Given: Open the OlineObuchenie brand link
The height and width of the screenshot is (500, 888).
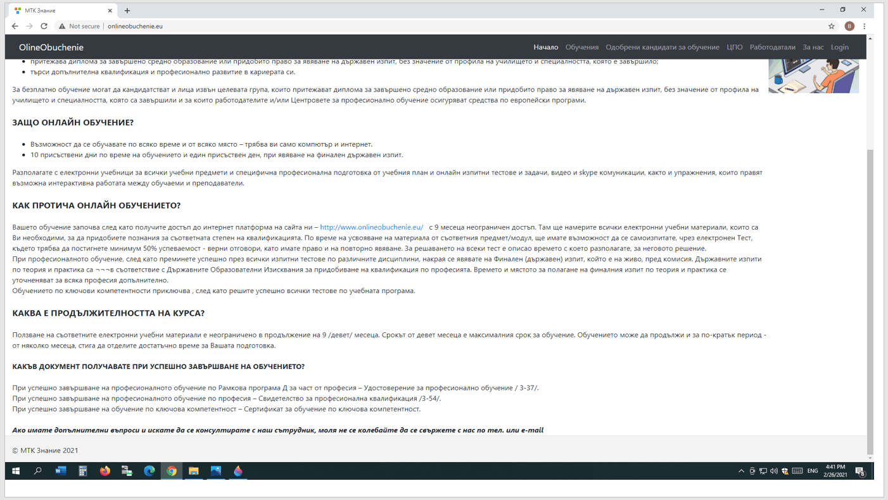Looking at the screenshot, I should 51,47.
